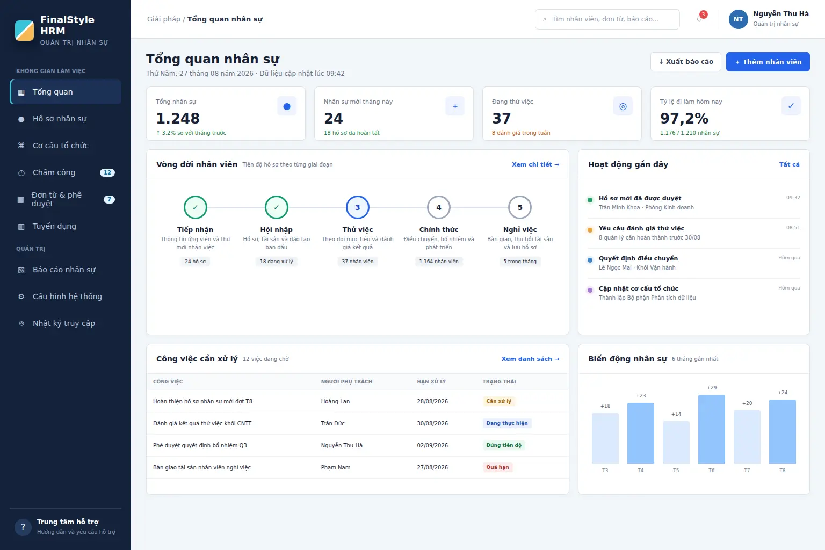
Task: Go to Đơn từ & phê duyệt
Action: tap(66, 199)
